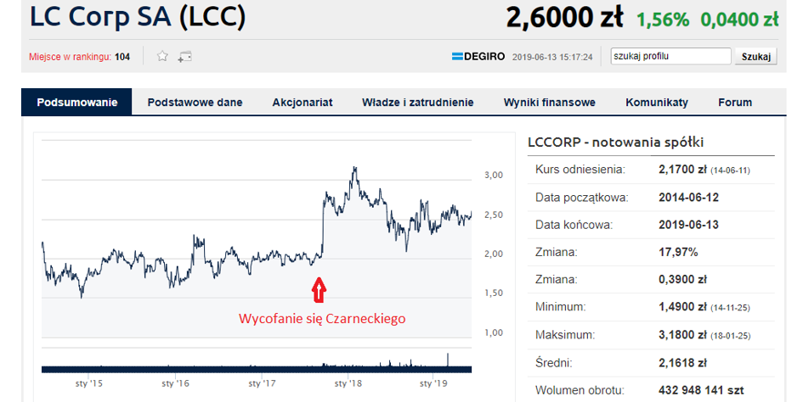This screenshot has height=402, width=803.
Task: Click the chart's 3,18 zł peak in early 2018
Action: pos(353,169)
